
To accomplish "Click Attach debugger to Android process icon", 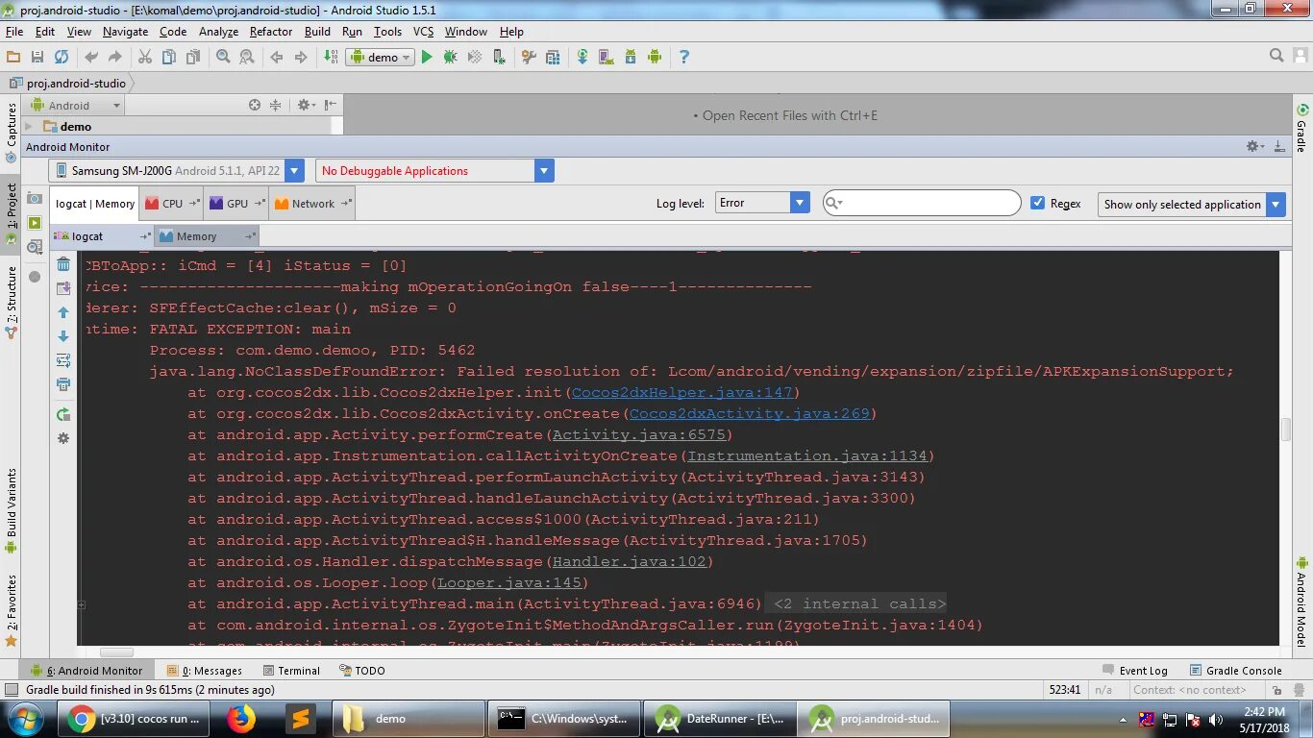I will tap(499, 58).
